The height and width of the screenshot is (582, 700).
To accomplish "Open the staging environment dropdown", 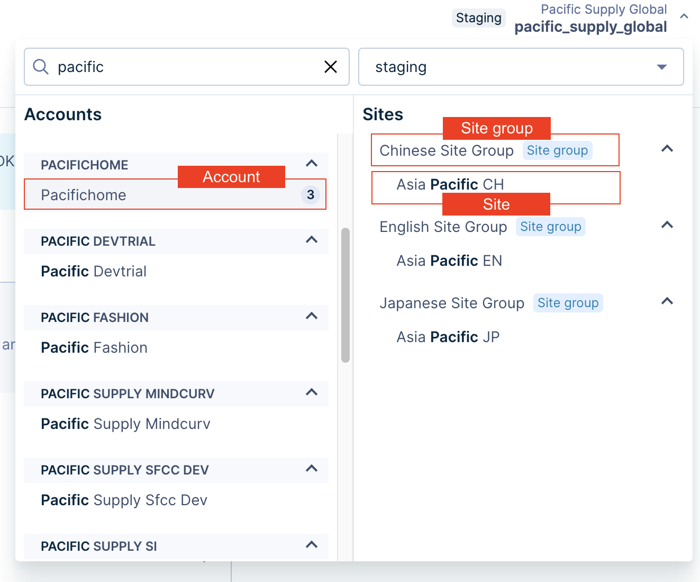I will tap(521, 67).
